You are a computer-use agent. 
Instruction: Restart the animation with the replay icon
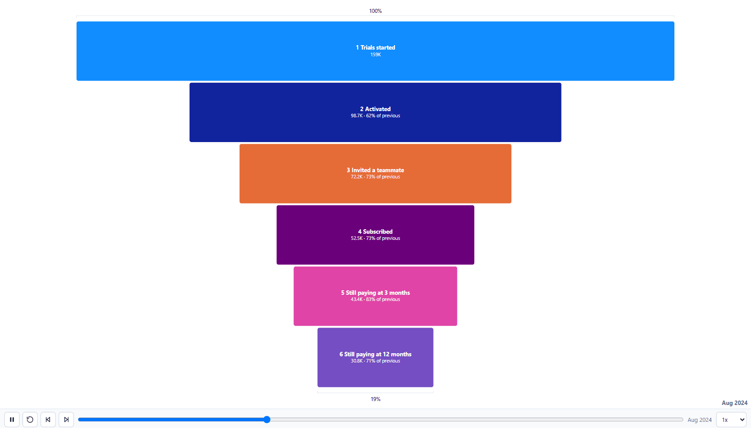coord(30,420)
